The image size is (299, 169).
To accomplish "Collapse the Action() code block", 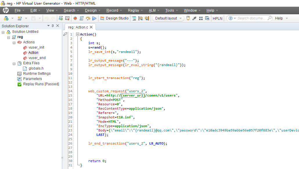I will point(78,34).
